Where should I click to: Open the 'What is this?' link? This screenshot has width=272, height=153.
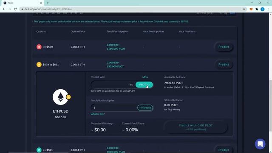pos(98,114)
